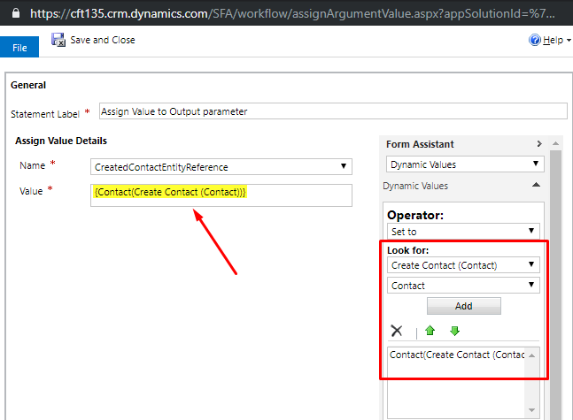The image size is (573, 420).
Task: Click the Save and Close disk icon
Action: coord(58,40)
